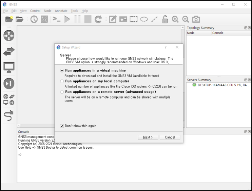
Task: Click the Setup Wizard help question mark
Action: coord(166,47)
